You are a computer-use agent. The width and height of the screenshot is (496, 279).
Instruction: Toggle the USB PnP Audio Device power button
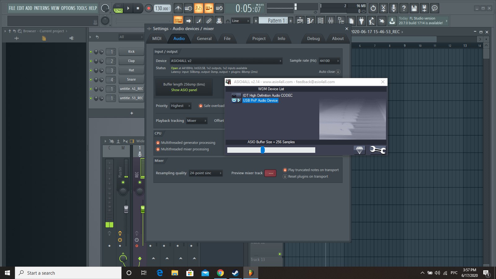point(234,100)
